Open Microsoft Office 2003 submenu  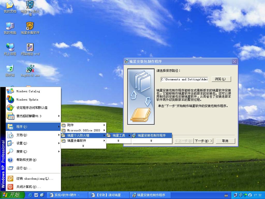coord(84,130)
